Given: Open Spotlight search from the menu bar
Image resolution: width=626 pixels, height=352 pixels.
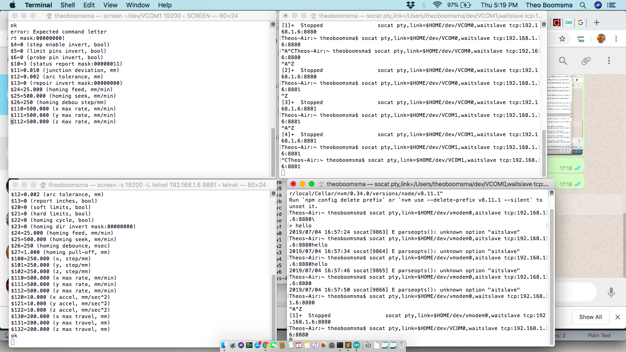Looking at the screenshot, I should 582,5.
